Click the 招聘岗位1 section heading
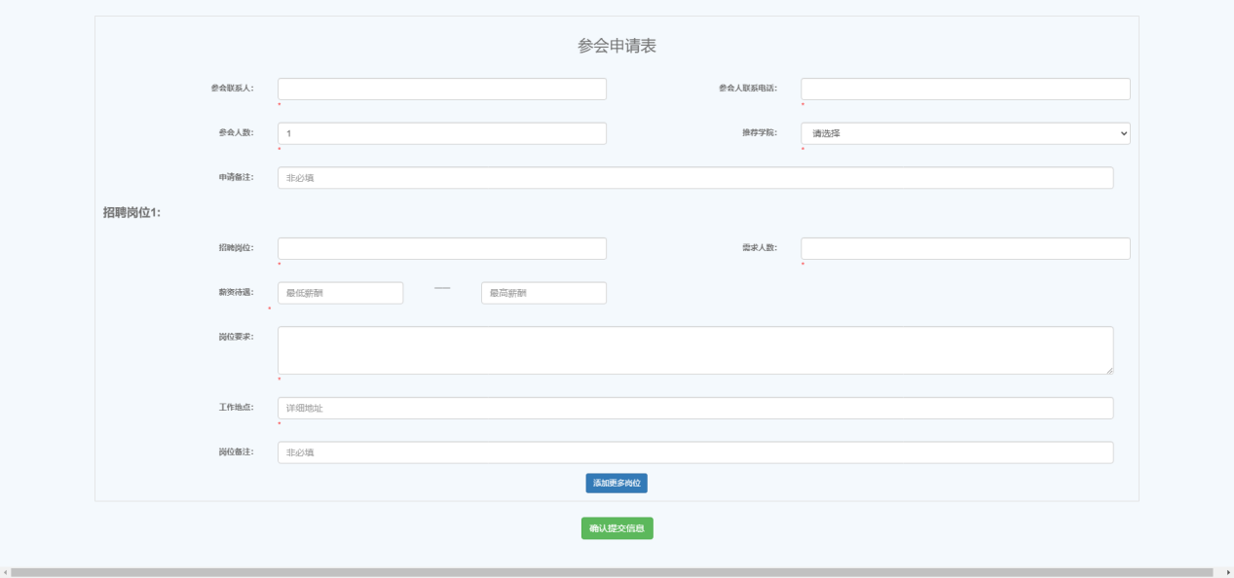 131,212
